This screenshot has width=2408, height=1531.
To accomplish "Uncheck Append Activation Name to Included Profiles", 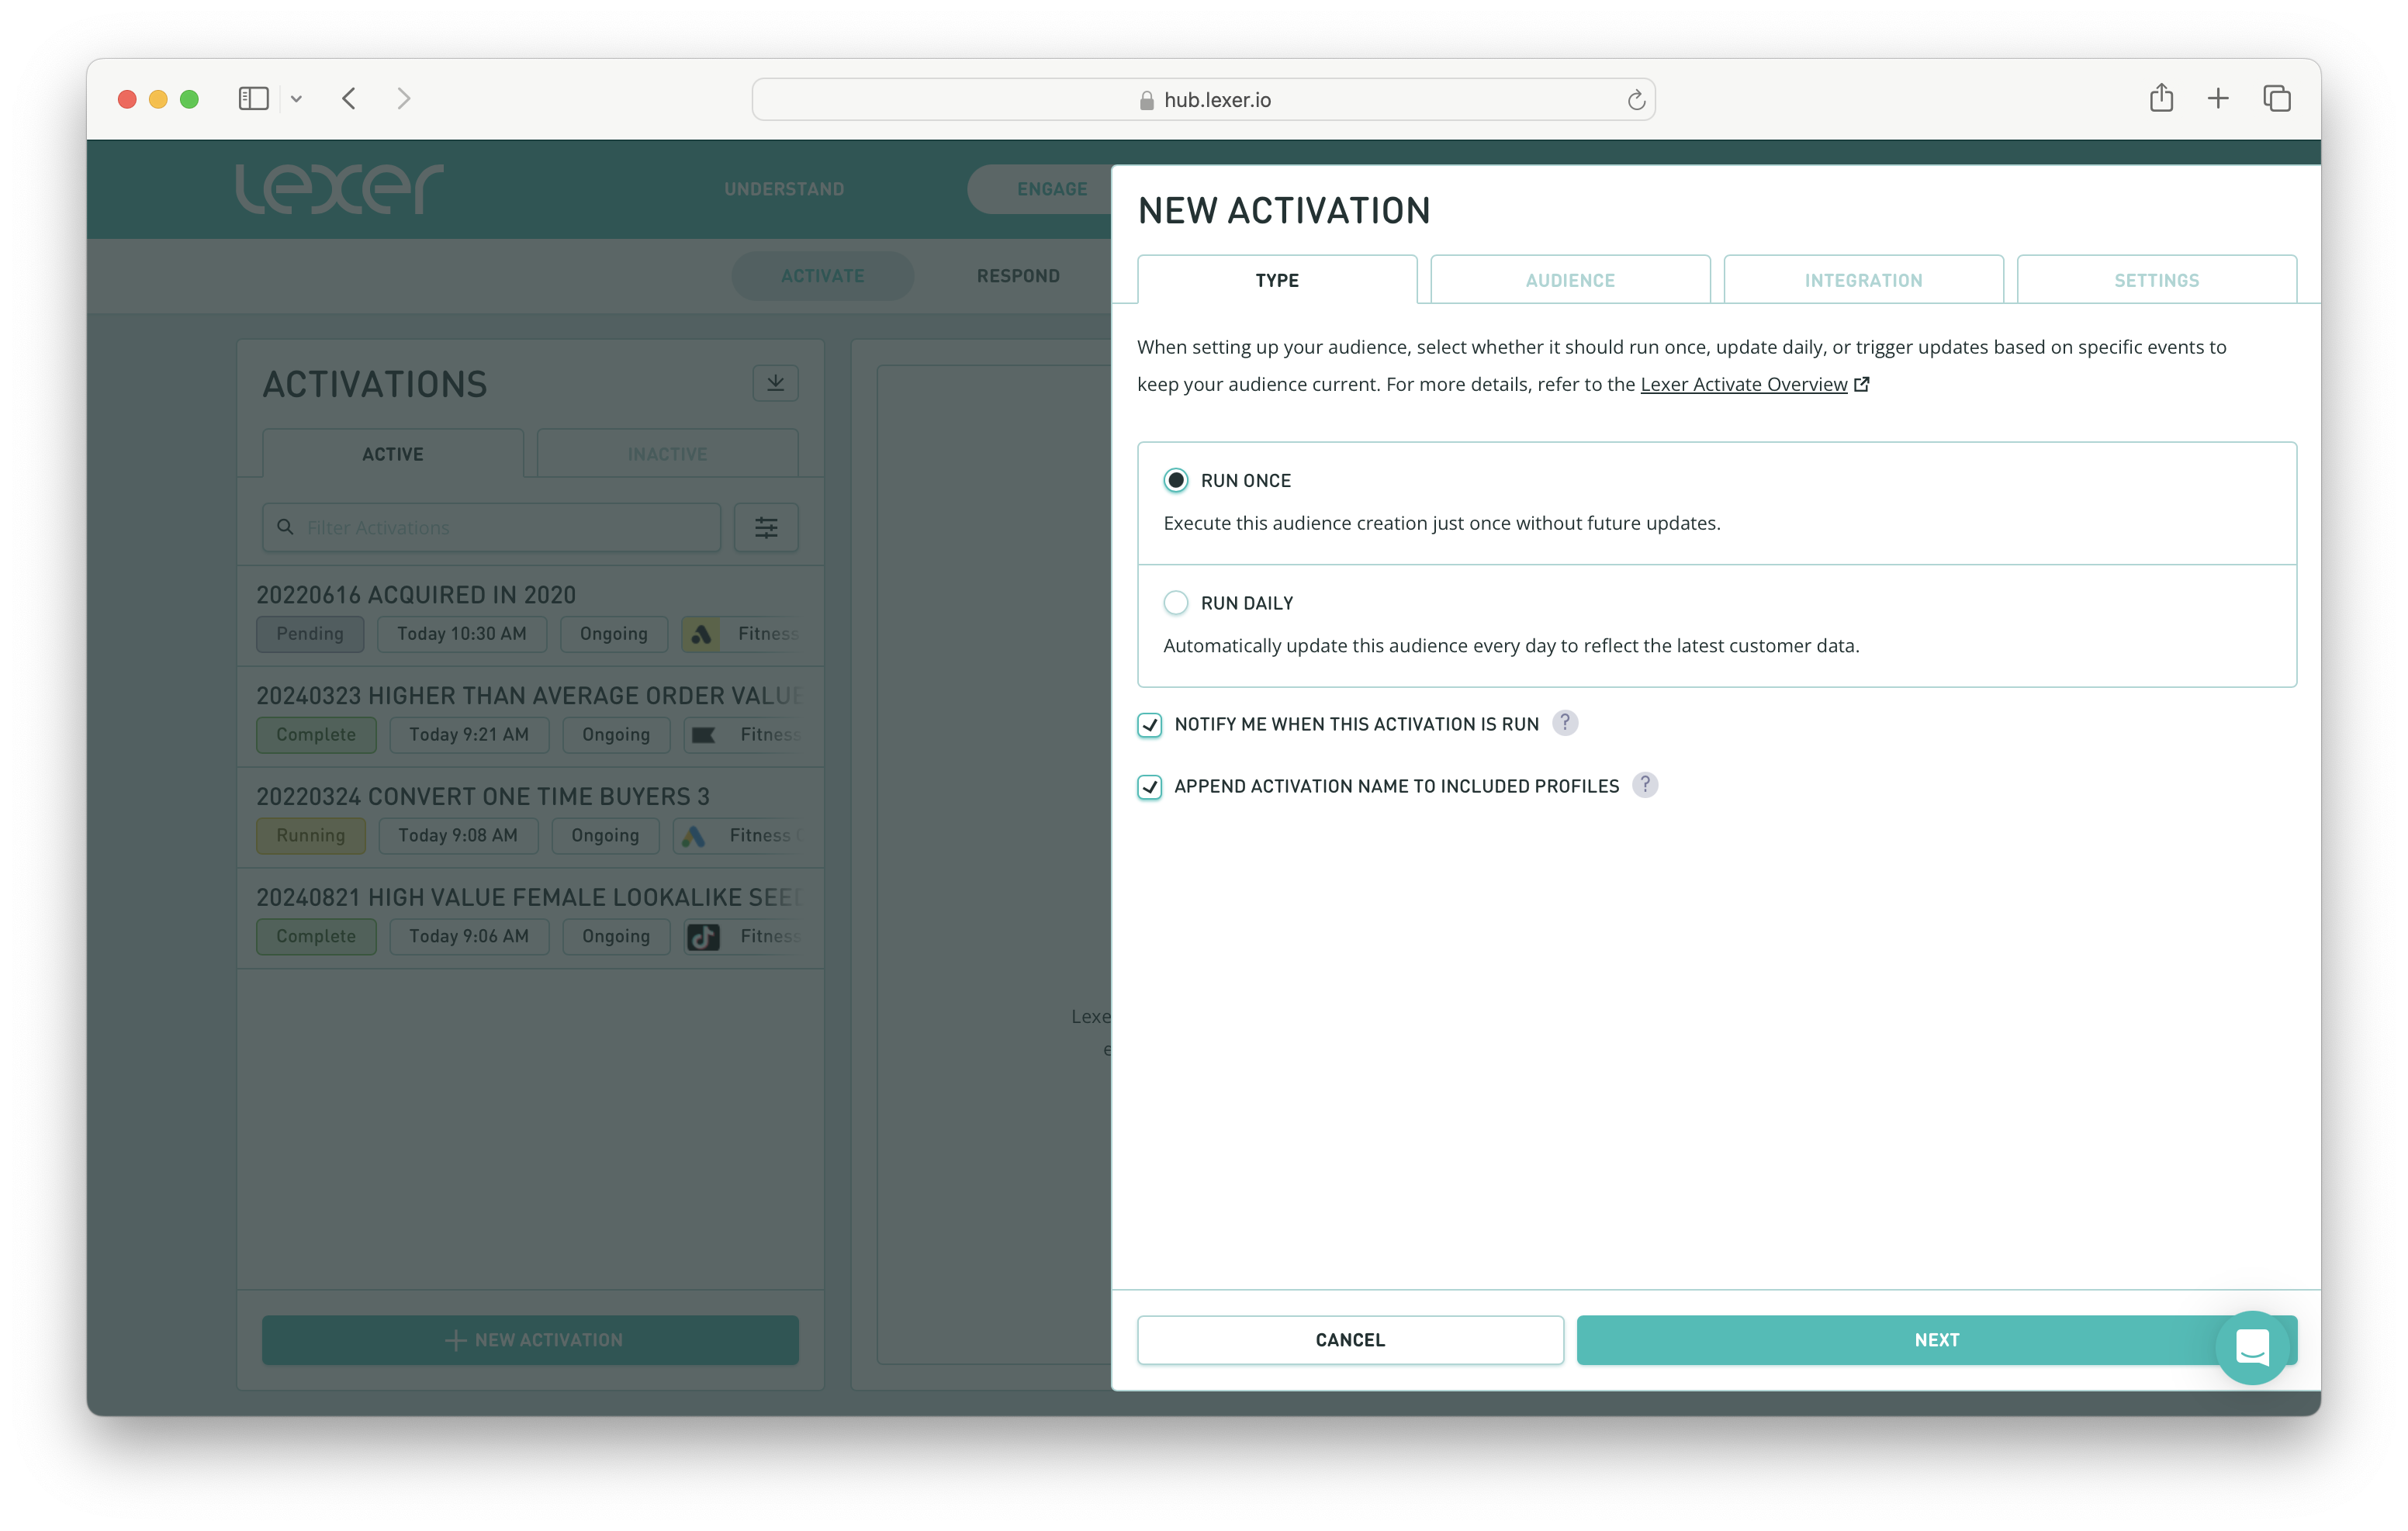I will click(x=1150, y=786).
